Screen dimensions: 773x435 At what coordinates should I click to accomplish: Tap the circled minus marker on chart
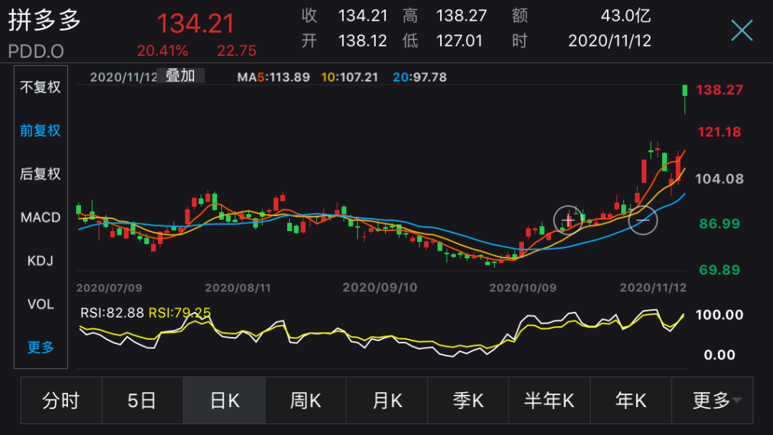pos(642,220)
